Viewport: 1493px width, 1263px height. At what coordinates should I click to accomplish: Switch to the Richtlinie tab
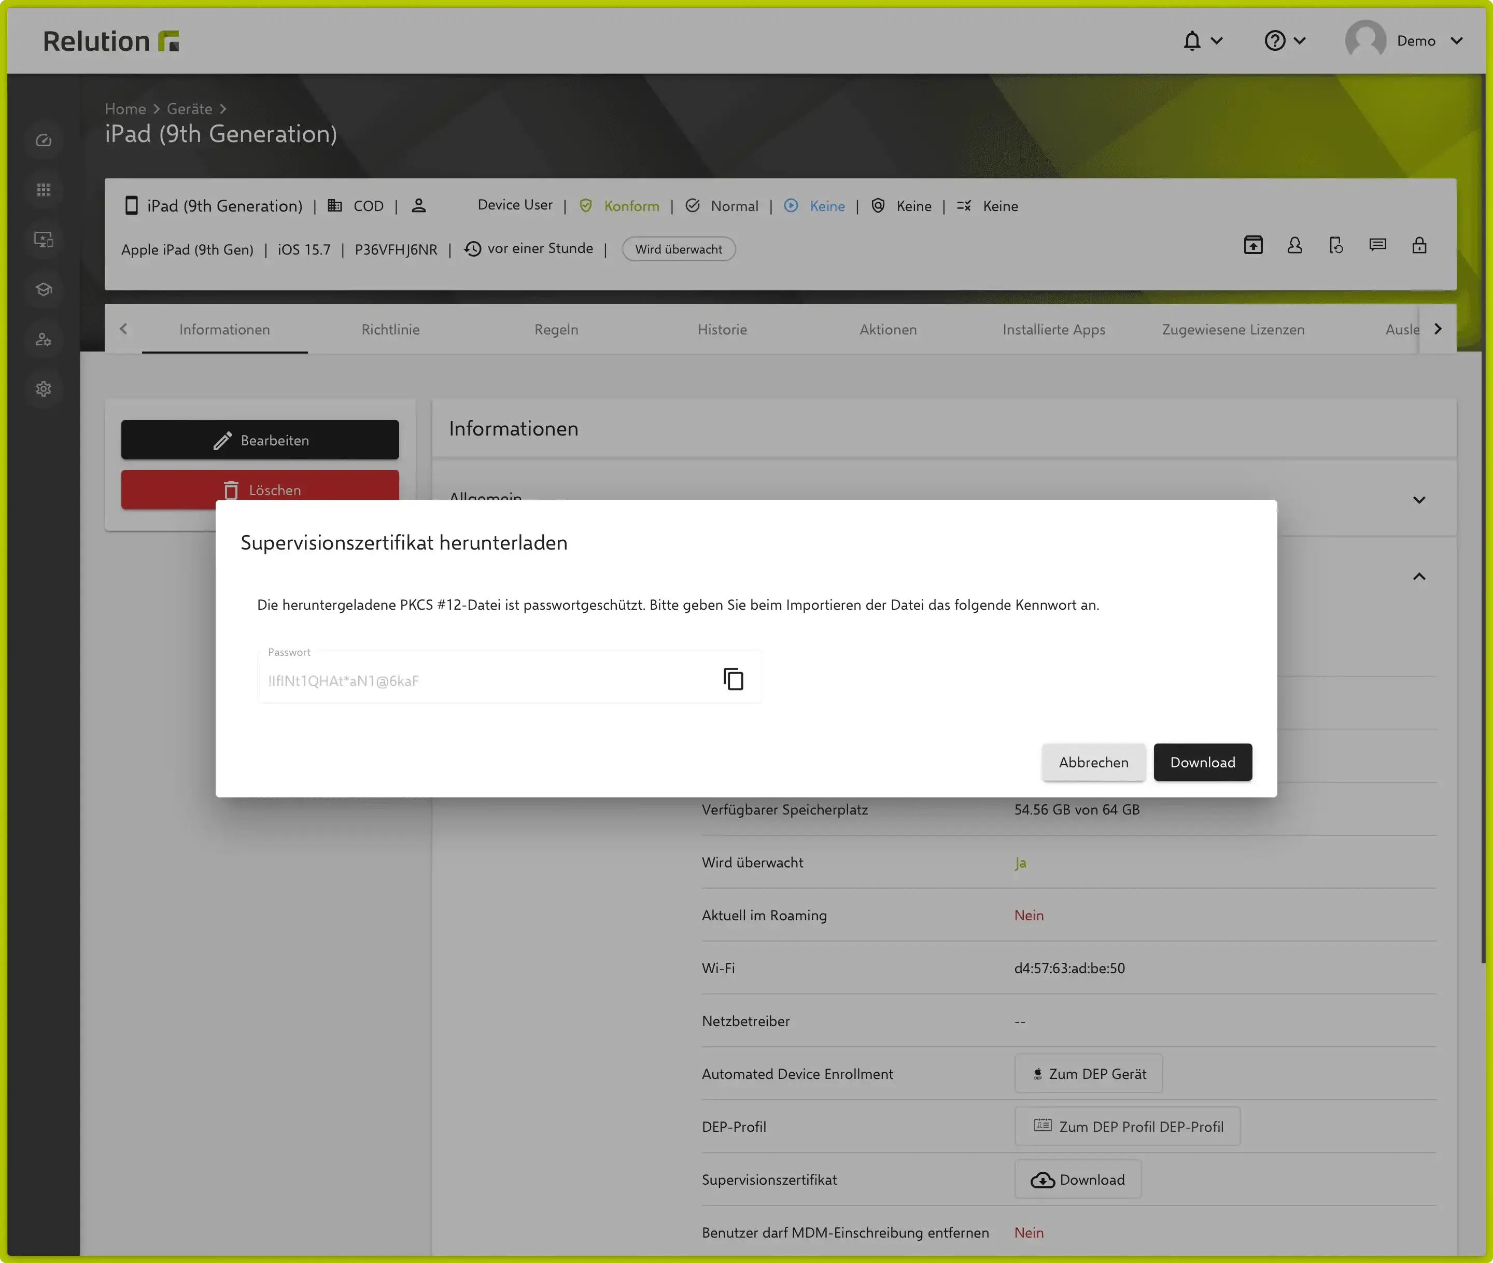point(390,329)
